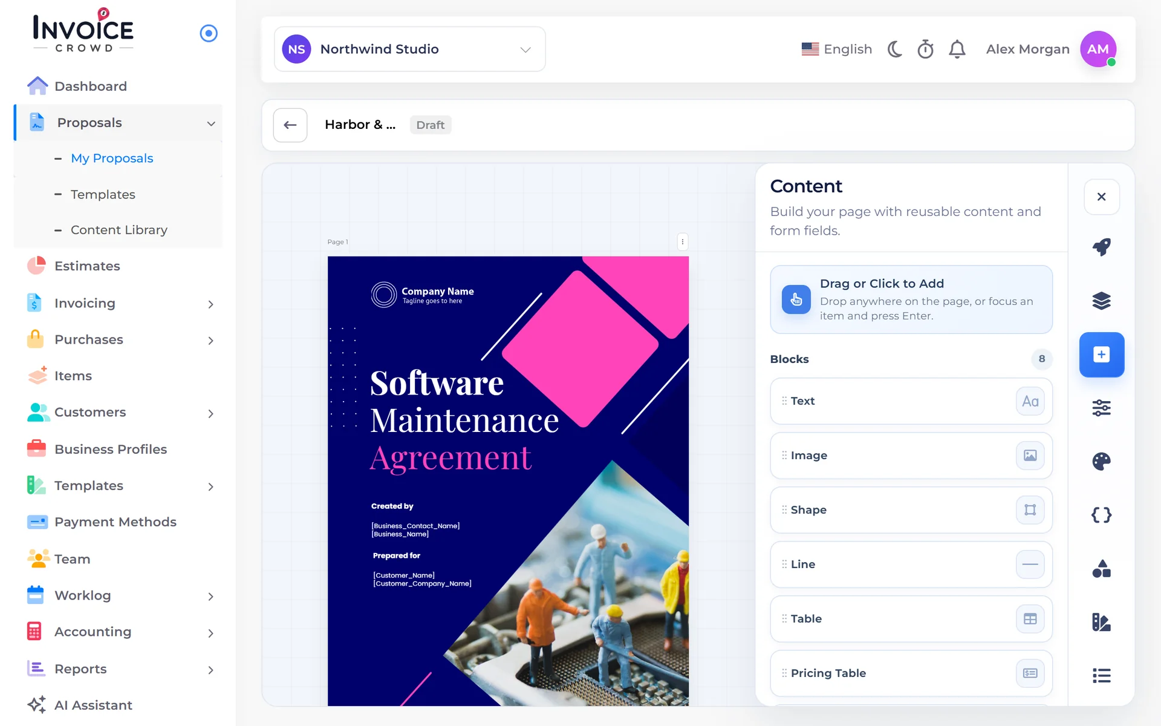Add a Shape block
1161x726 pixels.
click(911, 510)
